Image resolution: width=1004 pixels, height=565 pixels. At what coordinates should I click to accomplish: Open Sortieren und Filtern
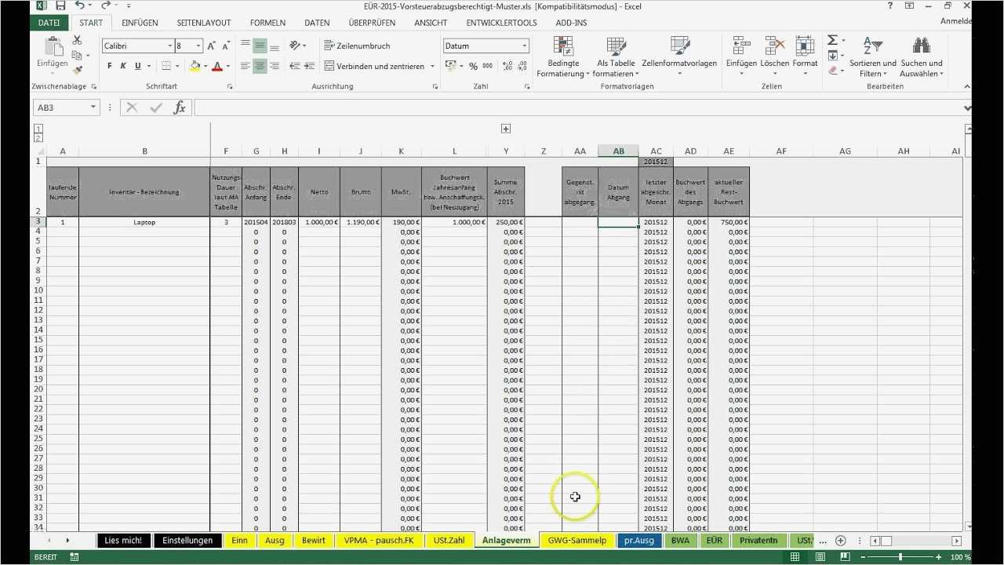872,59
